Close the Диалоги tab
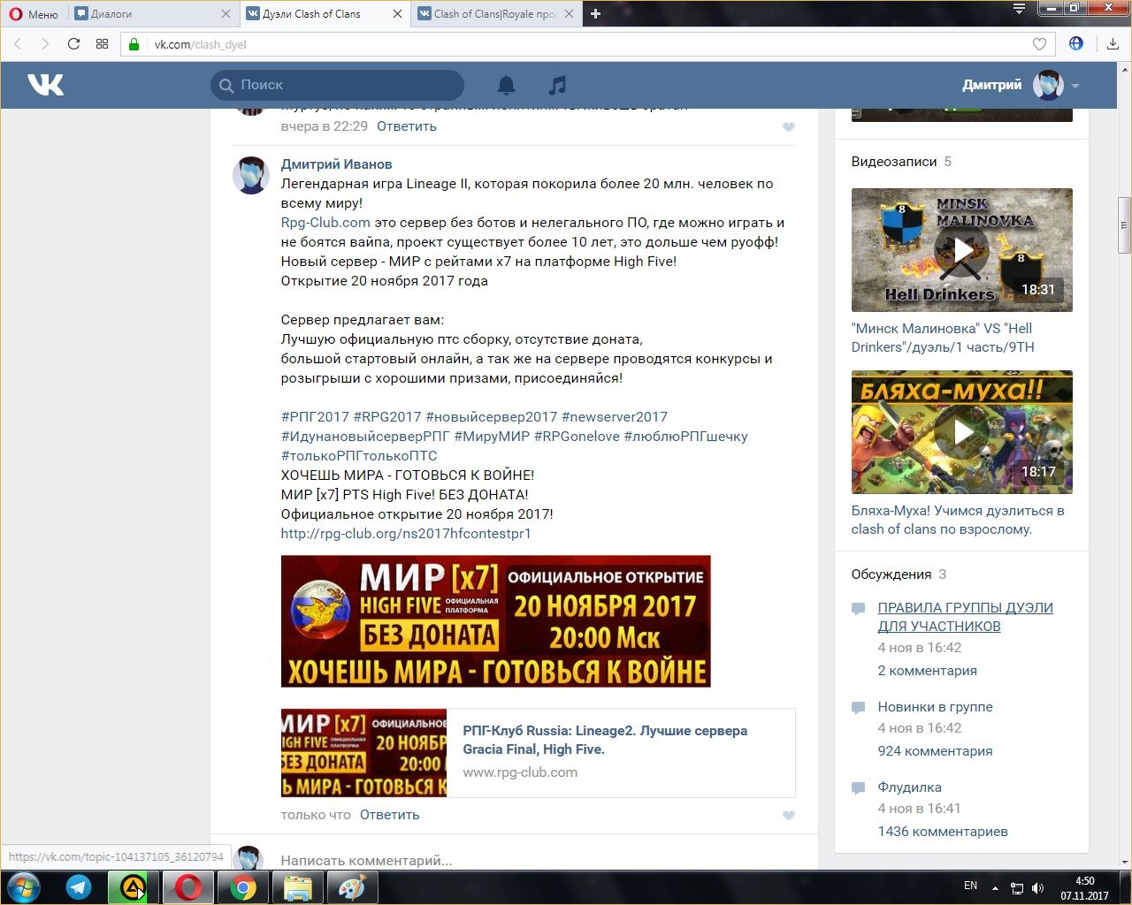This screenshot has height=905, width=1132. pyautogui.click(x=226, y=14)
